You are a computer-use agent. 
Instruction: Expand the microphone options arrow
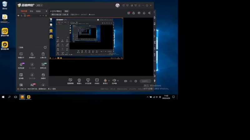(109, 81)
